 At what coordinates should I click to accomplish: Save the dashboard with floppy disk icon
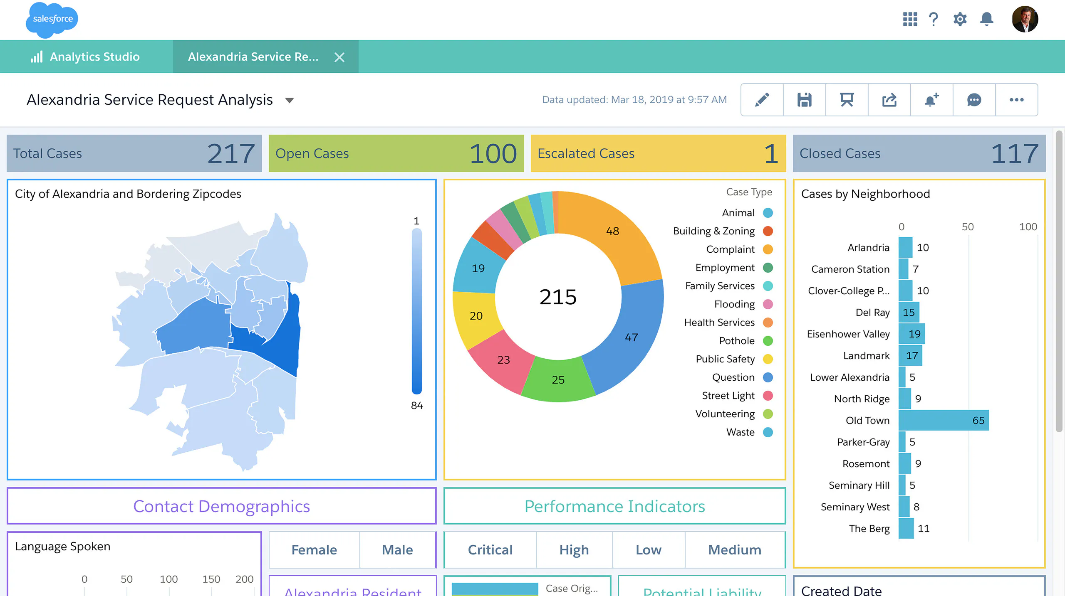coord(804,100)
